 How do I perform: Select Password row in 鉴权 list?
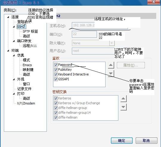click(79, 65)
